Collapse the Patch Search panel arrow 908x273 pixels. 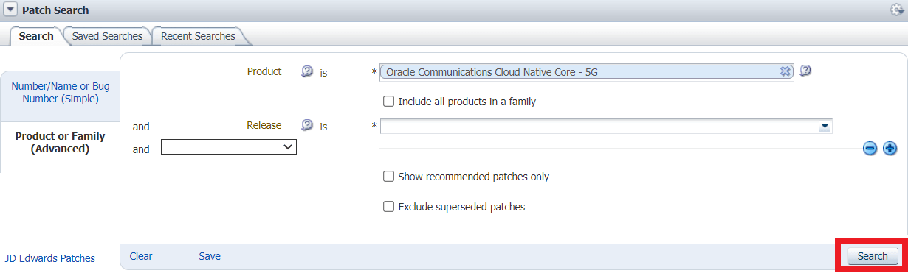point(10,10)
